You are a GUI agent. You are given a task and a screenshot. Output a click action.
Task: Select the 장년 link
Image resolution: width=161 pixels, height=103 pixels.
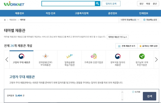155,4
